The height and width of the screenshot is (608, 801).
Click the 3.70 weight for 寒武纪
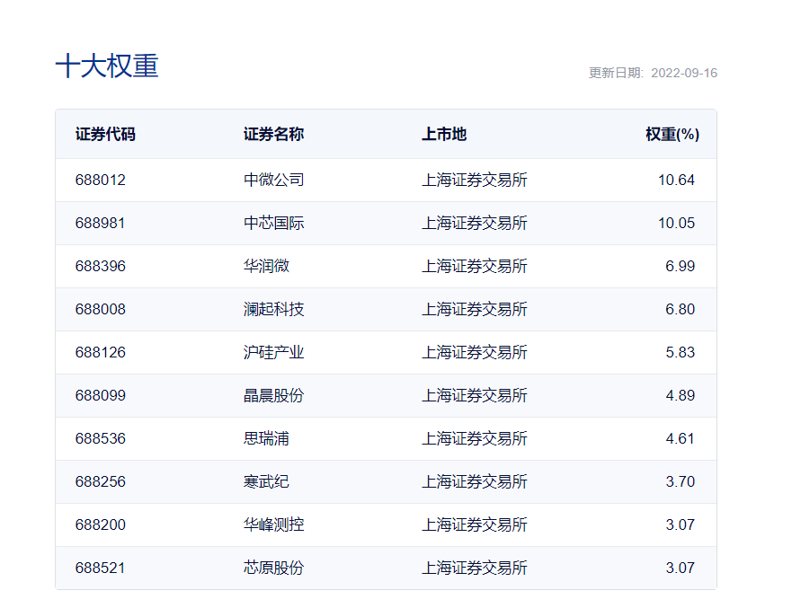(x=680, y=481)
